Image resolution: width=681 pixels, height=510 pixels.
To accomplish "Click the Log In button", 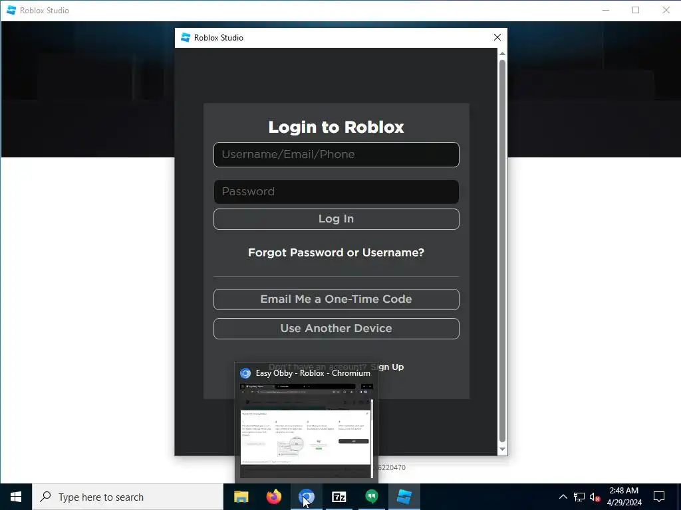I will 336,219.
